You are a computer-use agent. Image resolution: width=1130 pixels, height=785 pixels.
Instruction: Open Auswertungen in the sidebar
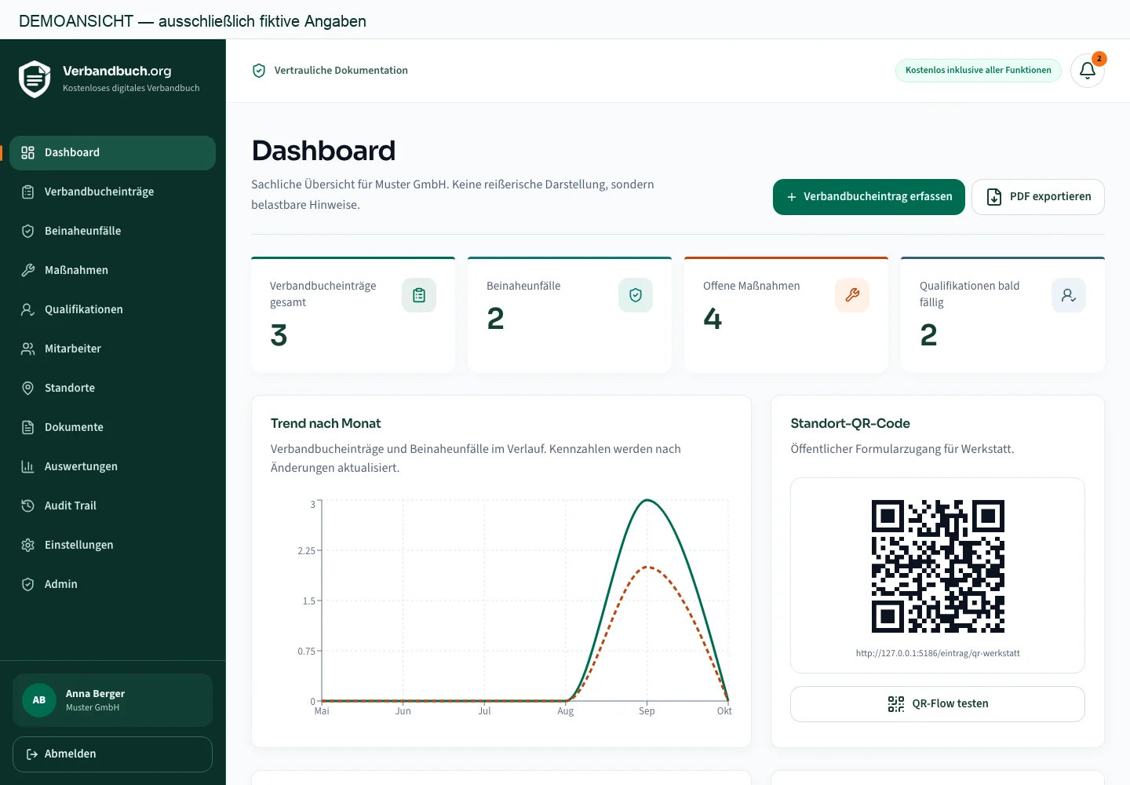pyautogui.click(x=112, y=467)
